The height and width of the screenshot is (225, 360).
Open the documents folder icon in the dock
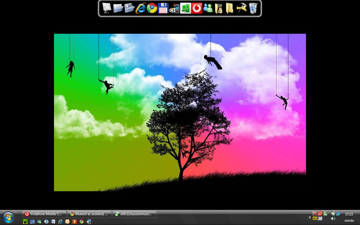click(118, 8)
